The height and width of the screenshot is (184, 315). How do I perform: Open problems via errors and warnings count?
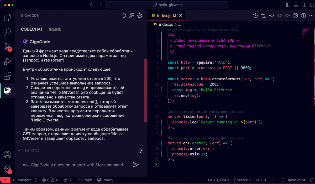coord(50,180)
